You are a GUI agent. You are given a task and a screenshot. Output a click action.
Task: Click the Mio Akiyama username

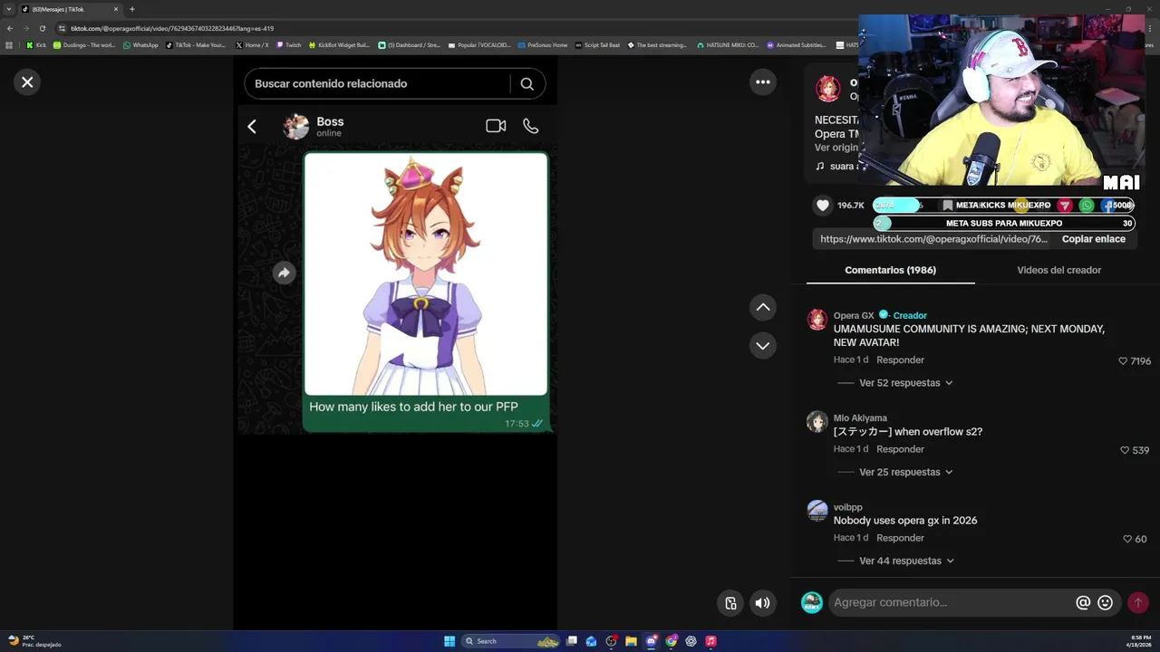coord(860,418)
